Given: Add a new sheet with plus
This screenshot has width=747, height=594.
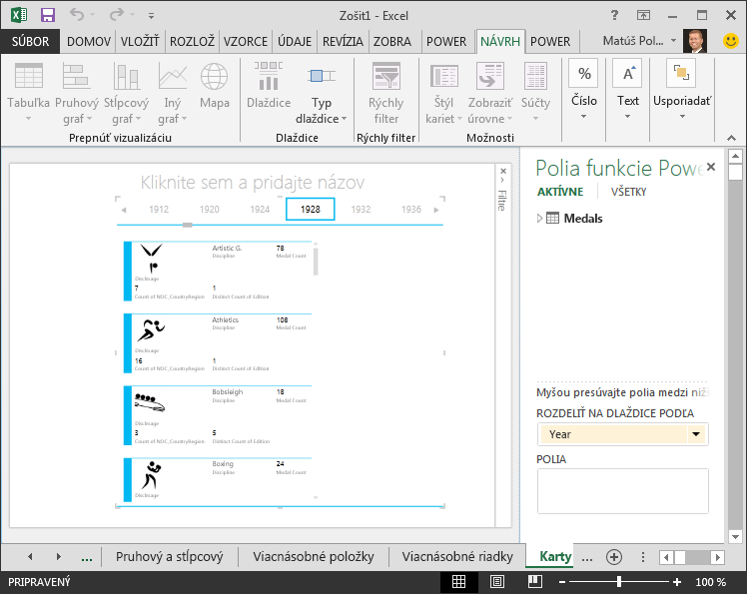Looking at the screenshot, I should click(614, 557).
